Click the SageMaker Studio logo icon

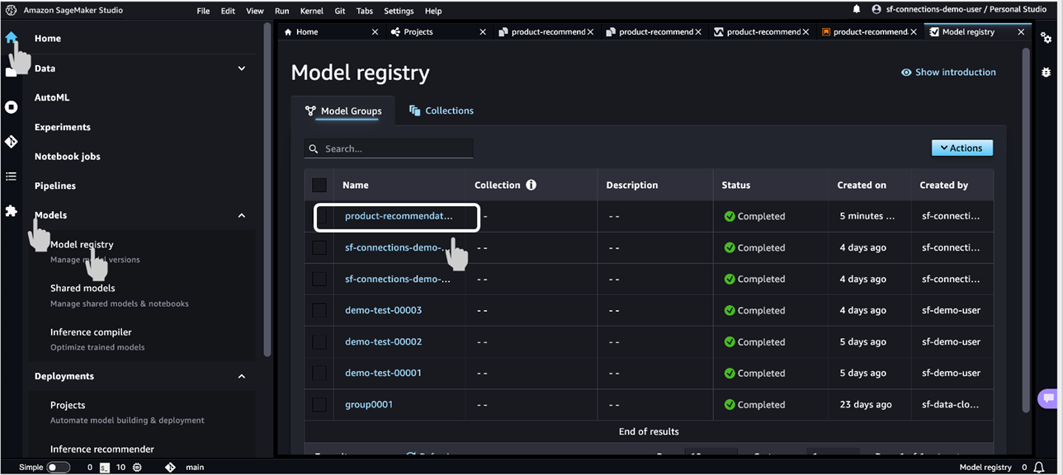point(11,10)
